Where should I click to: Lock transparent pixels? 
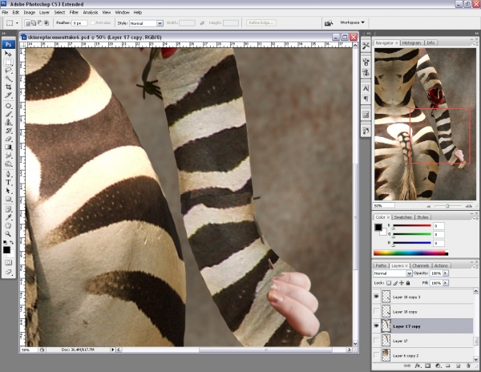coord(389,283)
